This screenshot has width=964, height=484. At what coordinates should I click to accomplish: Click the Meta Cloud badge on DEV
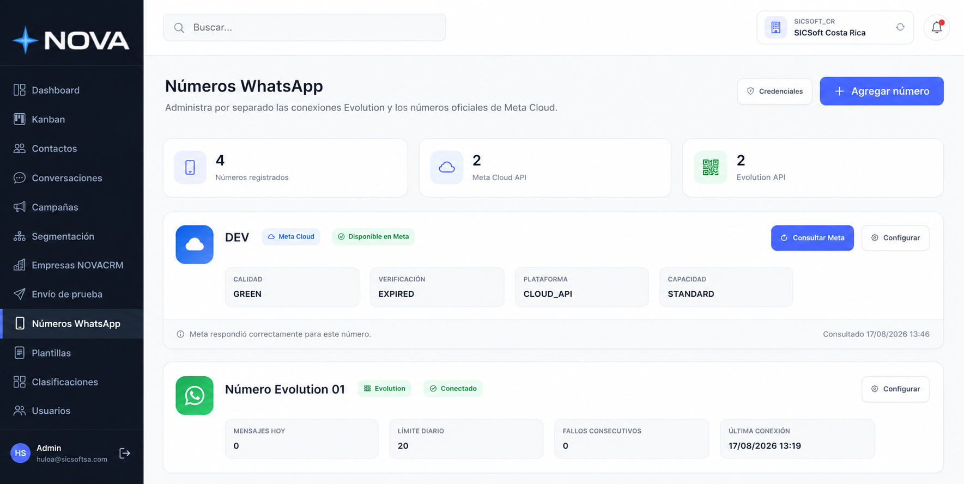pos(291,237)
